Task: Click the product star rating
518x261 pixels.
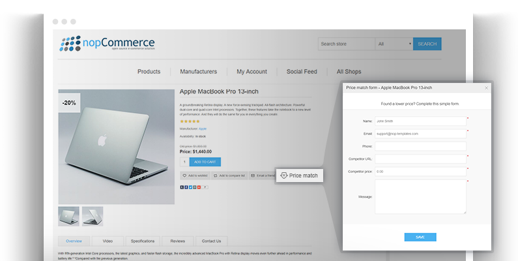Action: (x=190, y=121)
